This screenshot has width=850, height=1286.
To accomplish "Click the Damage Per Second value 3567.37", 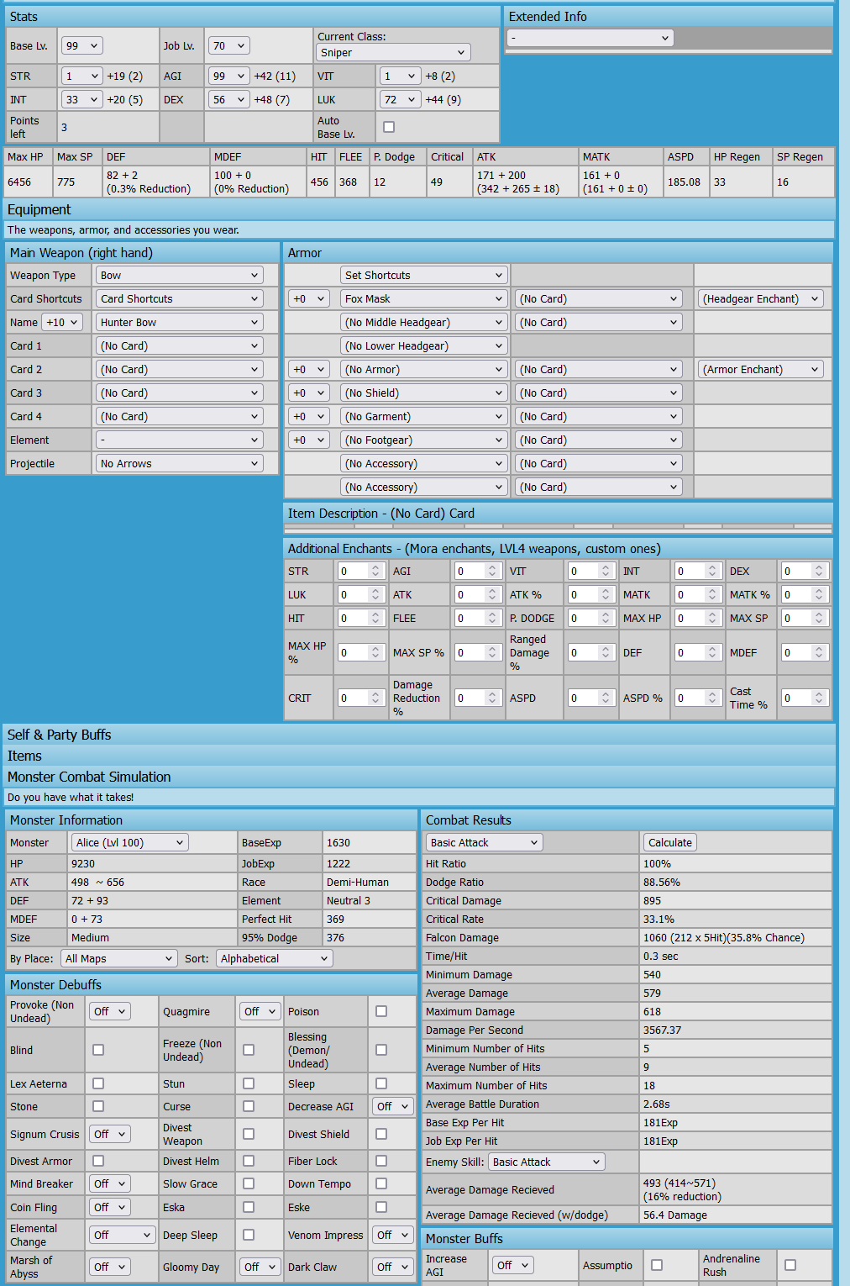I will click(663, 1030).
